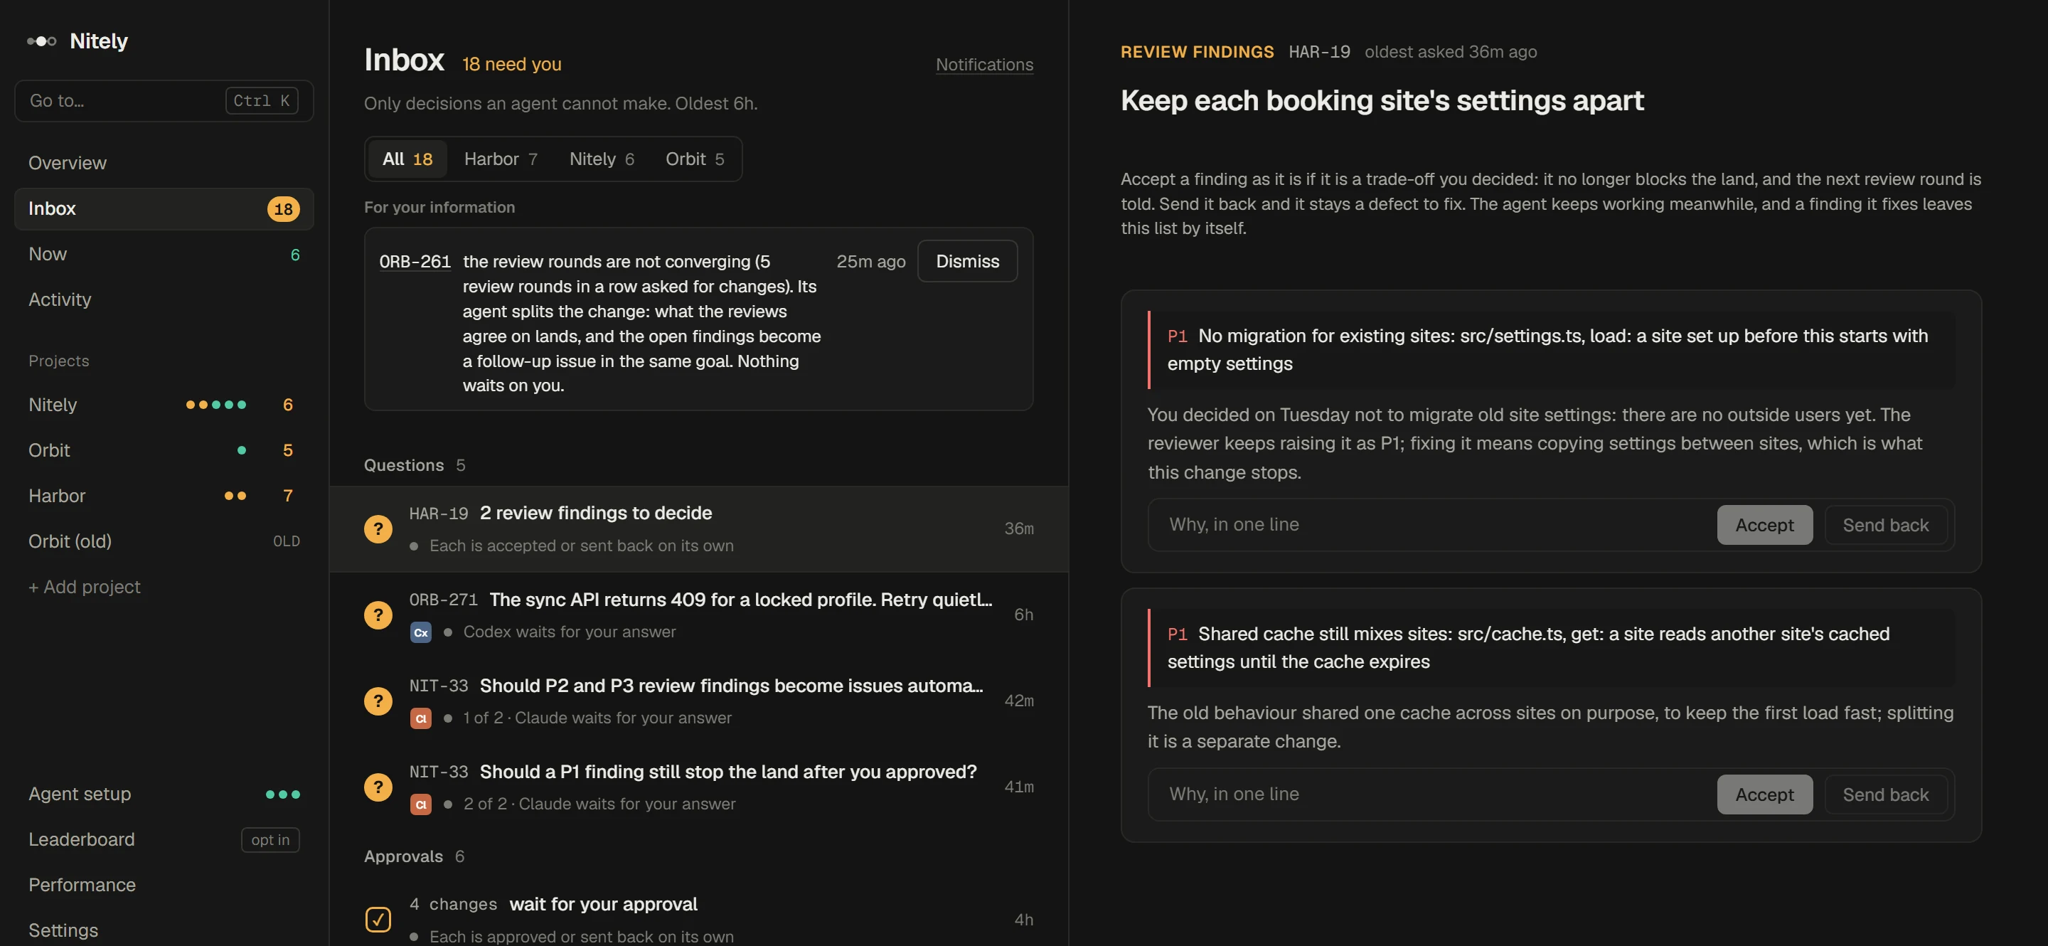Dismiss the ORB-261 notice
This screenshot has width=2048, height=946.
click(967, 261)
